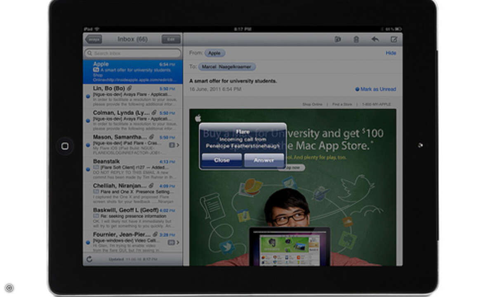The height and width of the screenshot is (297, 495).
Task: Tap the 8:17 PM clock in status bar
Action: 242,29
